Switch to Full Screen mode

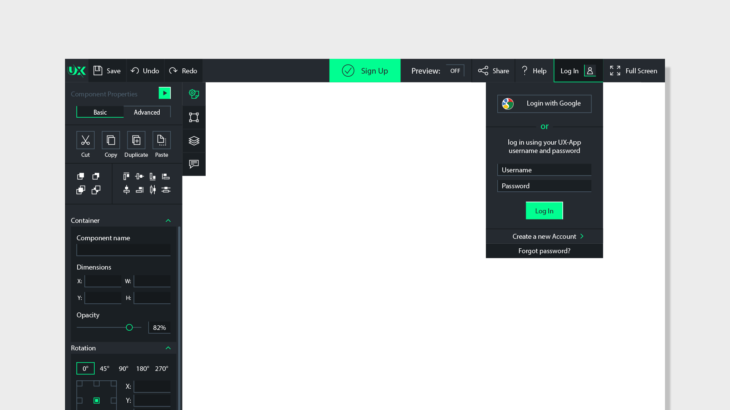[x=634, y=71]
